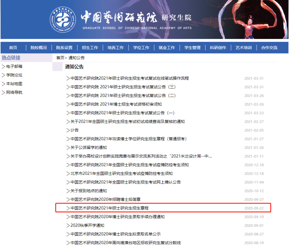Open 硕士复试公告（三）announcement
The height and width of the screenshot is (247, 289).
123,87
